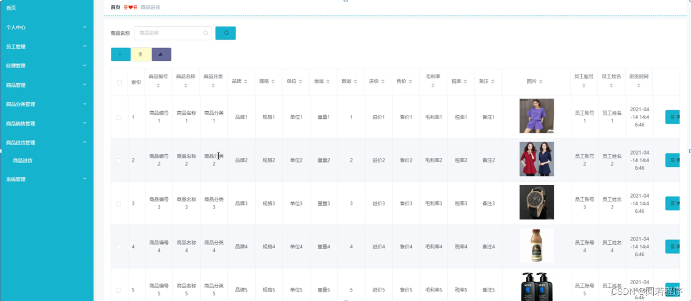
Task: Sort by 单位 column arrows
Action: pos(301,81)
